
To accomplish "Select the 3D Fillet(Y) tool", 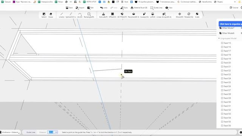I will click(122, 15).
